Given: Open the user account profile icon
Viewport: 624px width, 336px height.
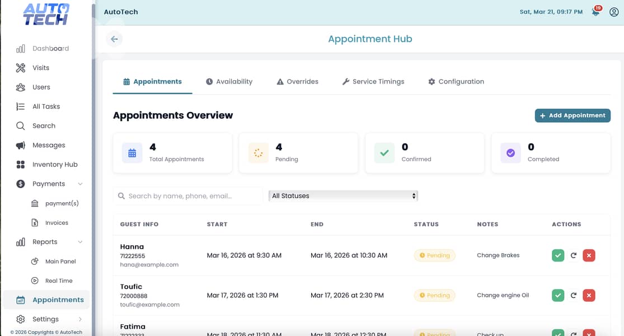Looking at the screenshot, I should pyautogui.click(x=613, y=12).
